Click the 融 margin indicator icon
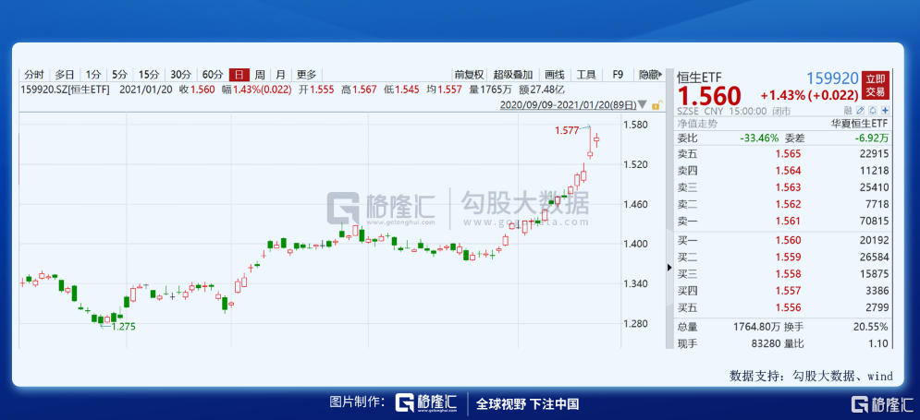The width and height of the screenshot is (920, 420). [x=849, y=111]
